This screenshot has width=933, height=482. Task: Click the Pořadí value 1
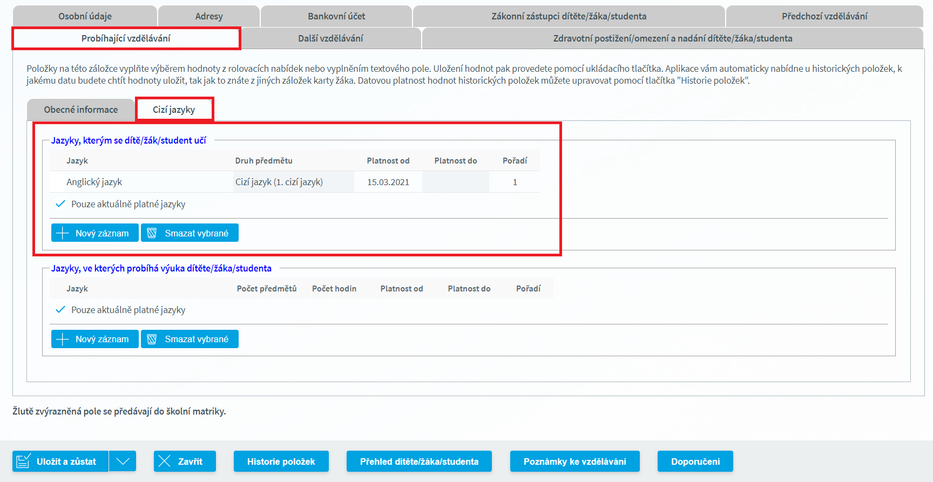click(x=515, y=182)
